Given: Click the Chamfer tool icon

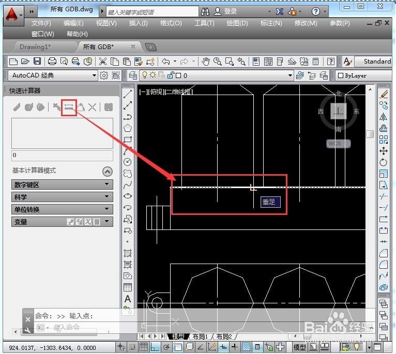Looking at the screenshot, I should click(384, 253).
